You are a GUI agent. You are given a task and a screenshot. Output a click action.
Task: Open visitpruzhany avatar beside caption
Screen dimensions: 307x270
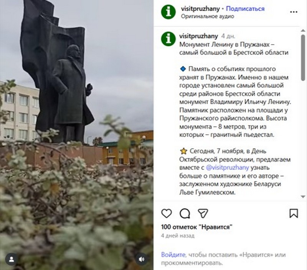[168, 39]
